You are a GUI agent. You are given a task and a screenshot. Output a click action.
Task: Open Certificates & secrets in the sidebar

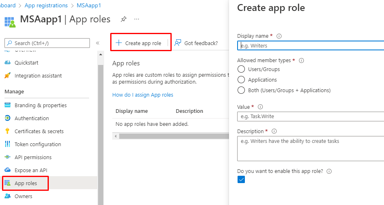39,131
